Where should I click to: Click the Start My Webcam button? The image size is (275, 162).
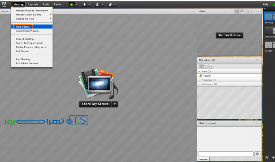229,35
